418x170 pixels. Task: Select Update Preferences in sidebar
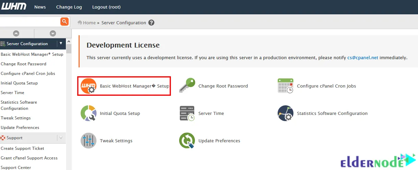(x=20, y=127)
